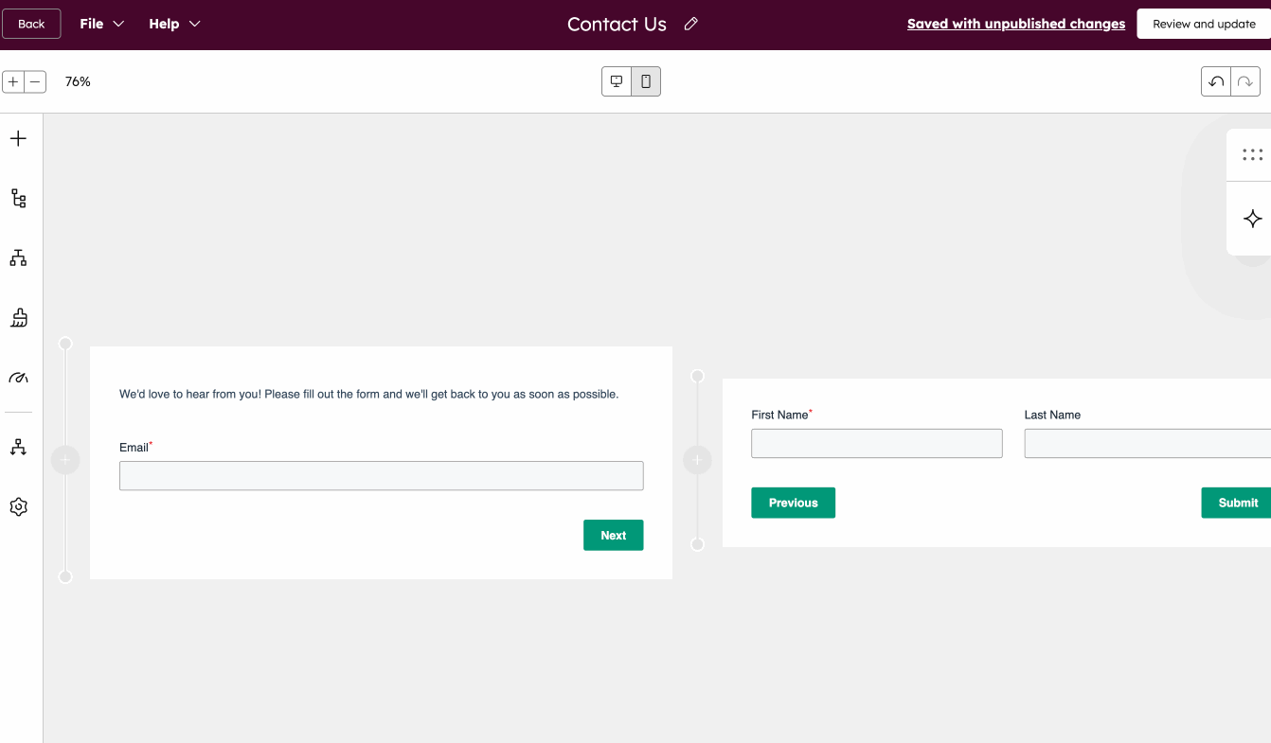Switch to desktop preview mode
Image resolution: width=1271 pixels, height=743 pixels.
(x=617, y=81)
